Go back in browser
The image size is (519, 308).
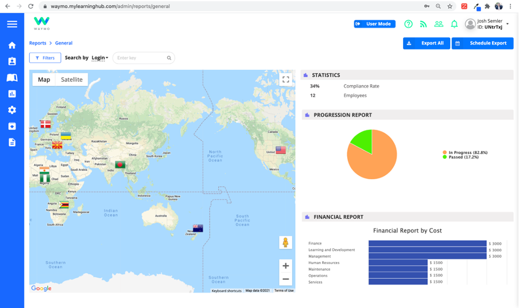pos(7,6)
